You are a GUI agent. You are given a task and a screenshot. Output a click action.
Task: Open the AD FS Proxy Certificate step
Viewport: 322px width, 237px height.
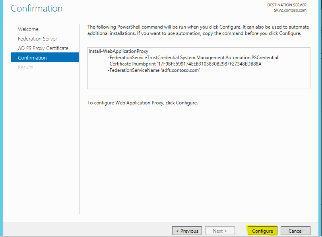(43, 48)
